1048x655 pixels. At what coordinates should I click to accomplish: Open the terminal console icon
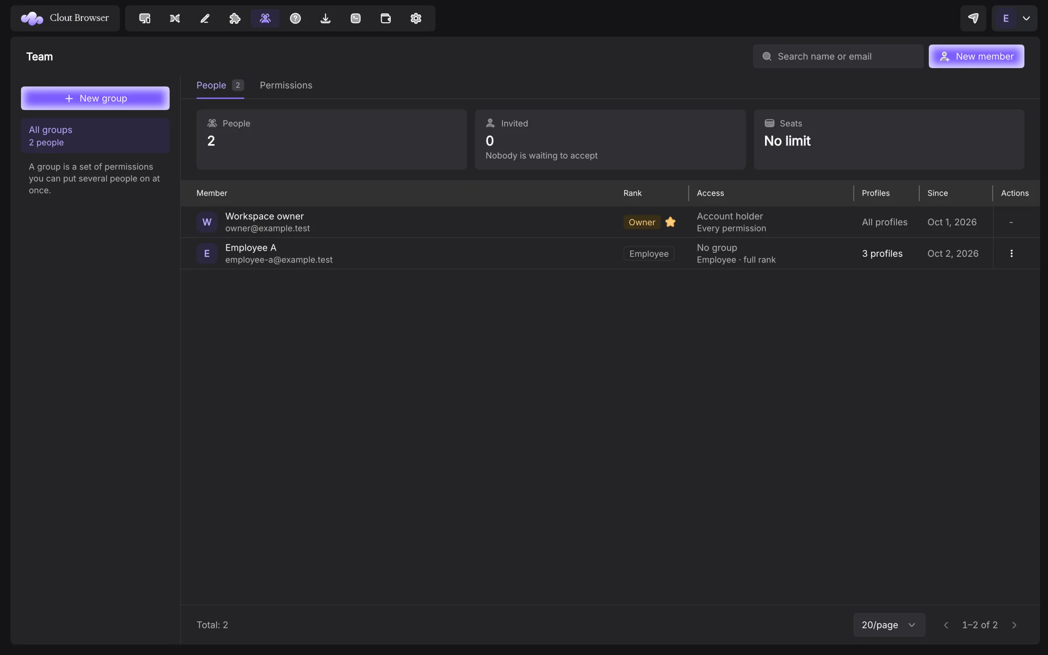click(x=355, y=18)
